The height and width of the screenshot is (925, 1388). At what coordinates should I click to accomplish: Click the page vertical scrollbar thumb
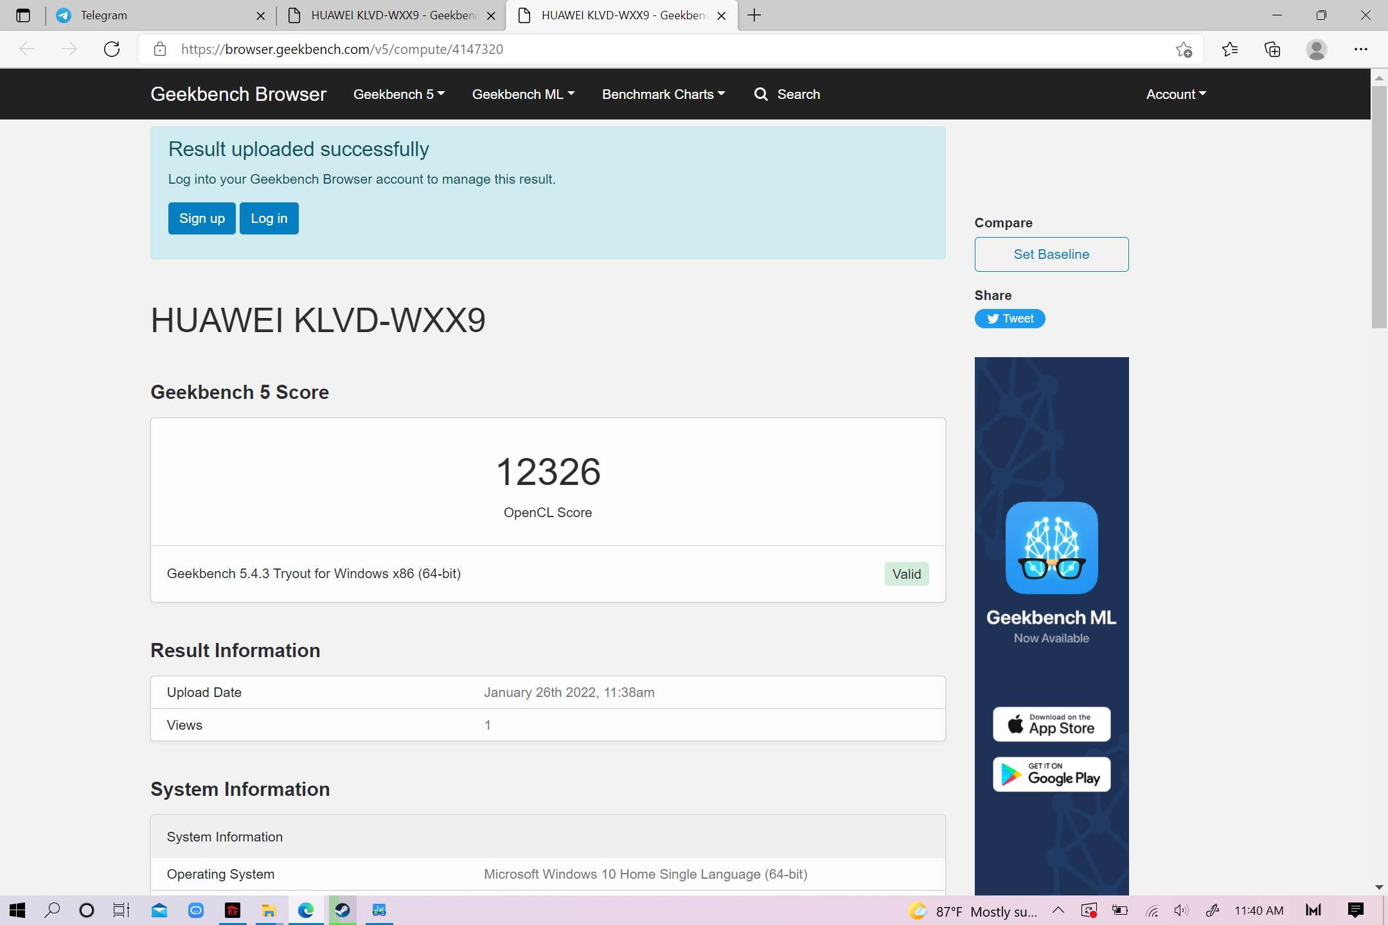tap(1379, 207)
